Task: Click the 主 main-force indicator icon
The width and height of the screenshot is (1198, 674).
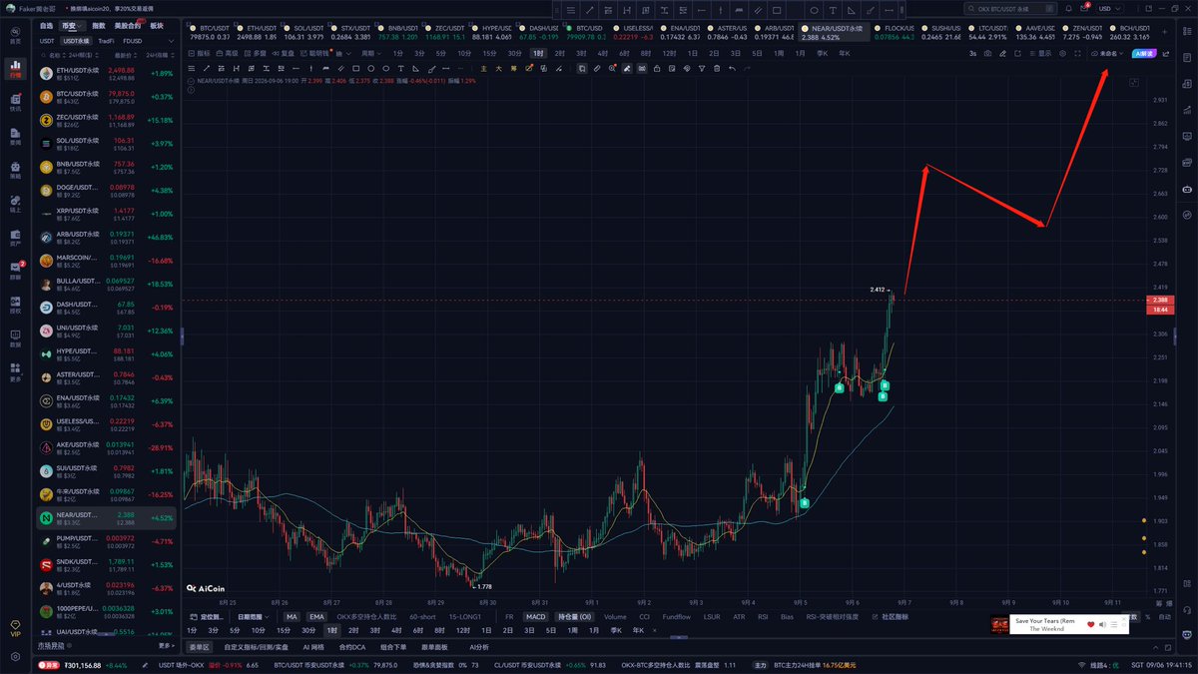Action: (x=484, y=69)
